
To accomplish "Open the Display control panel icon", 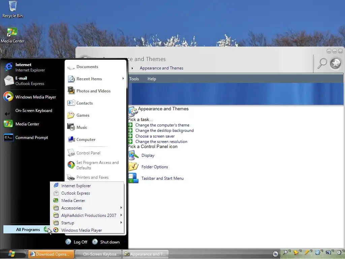I will point(142,155).
